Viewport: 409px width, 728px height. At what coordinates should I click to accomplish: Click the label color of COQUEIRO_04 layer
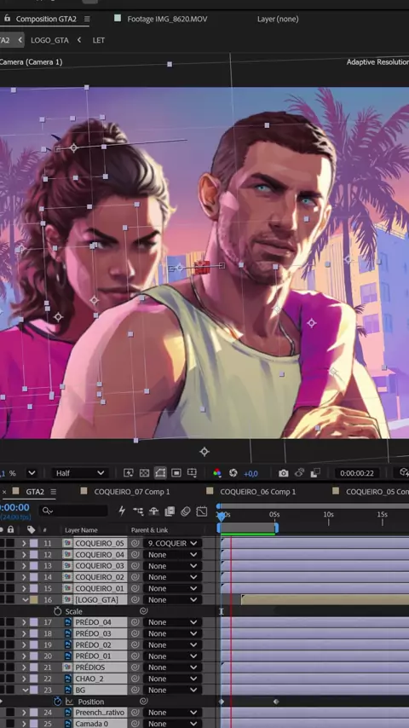click(34, 555)
